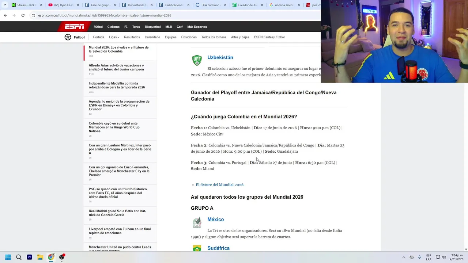This screenshot has width=468, height=263.
Task: Open Calendario in Fútbol submenu
Action: 152,37
